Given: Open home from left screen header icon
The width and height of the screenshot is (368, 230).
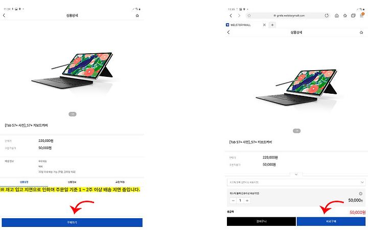Looking at the screenshot, I should point(137,15).
